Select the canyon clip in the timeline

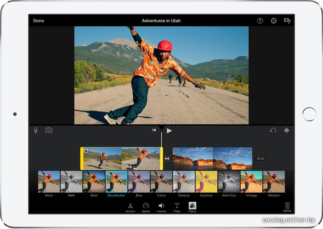[212, 159]
